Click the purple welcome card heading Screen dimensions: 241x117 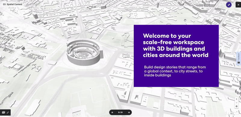tap(176, 45)
